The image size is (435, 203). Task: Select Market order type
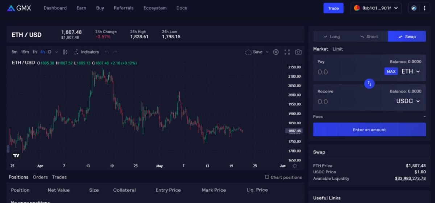320,49
